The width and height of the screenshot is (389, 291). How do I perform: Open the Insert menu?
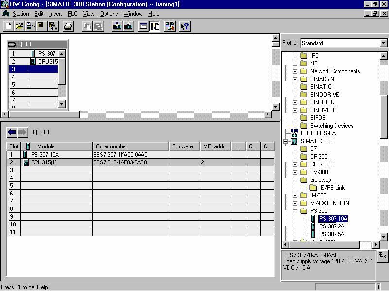tap(55, 14)
